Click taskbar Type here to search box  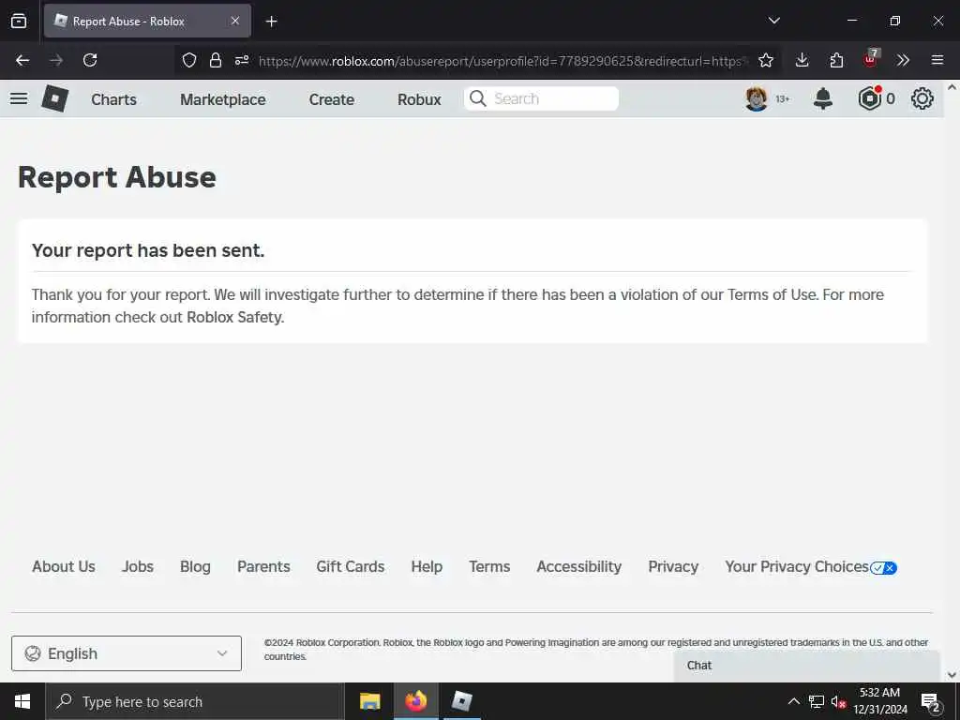pos(195,701)
